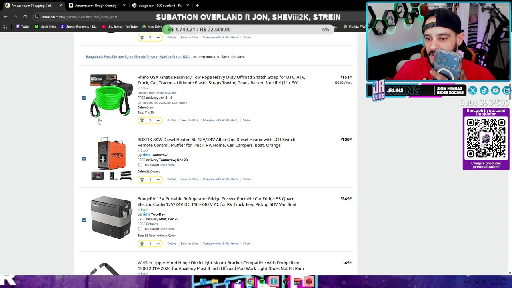Click the page vertical scrollbar down arrow
Viewport: 512px width, 288px height.
510,273
